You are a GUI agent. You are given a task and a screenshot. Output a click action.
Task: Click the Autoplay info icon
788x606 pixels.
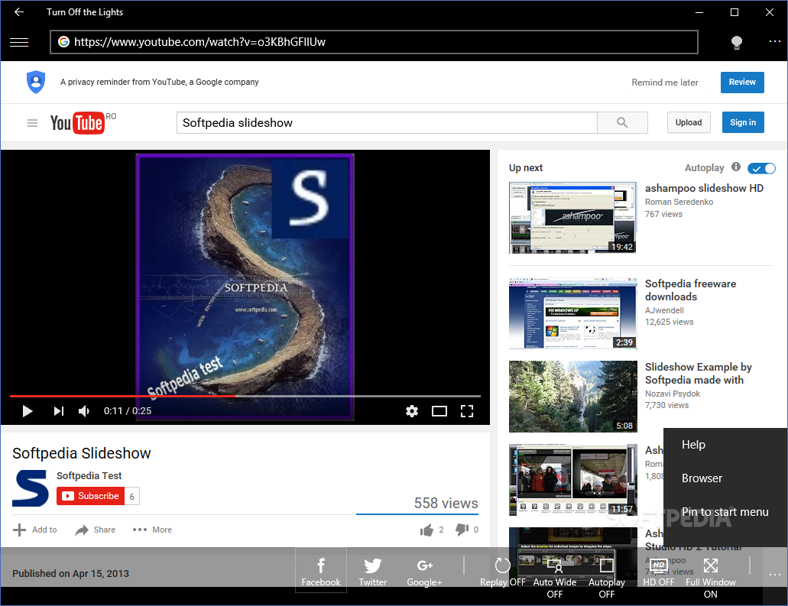pos(736,167)
